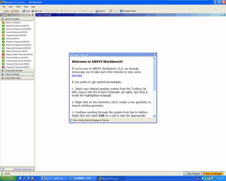Open the tutorials link
This screenshot has height=181, width=226.
pos(77,75)
